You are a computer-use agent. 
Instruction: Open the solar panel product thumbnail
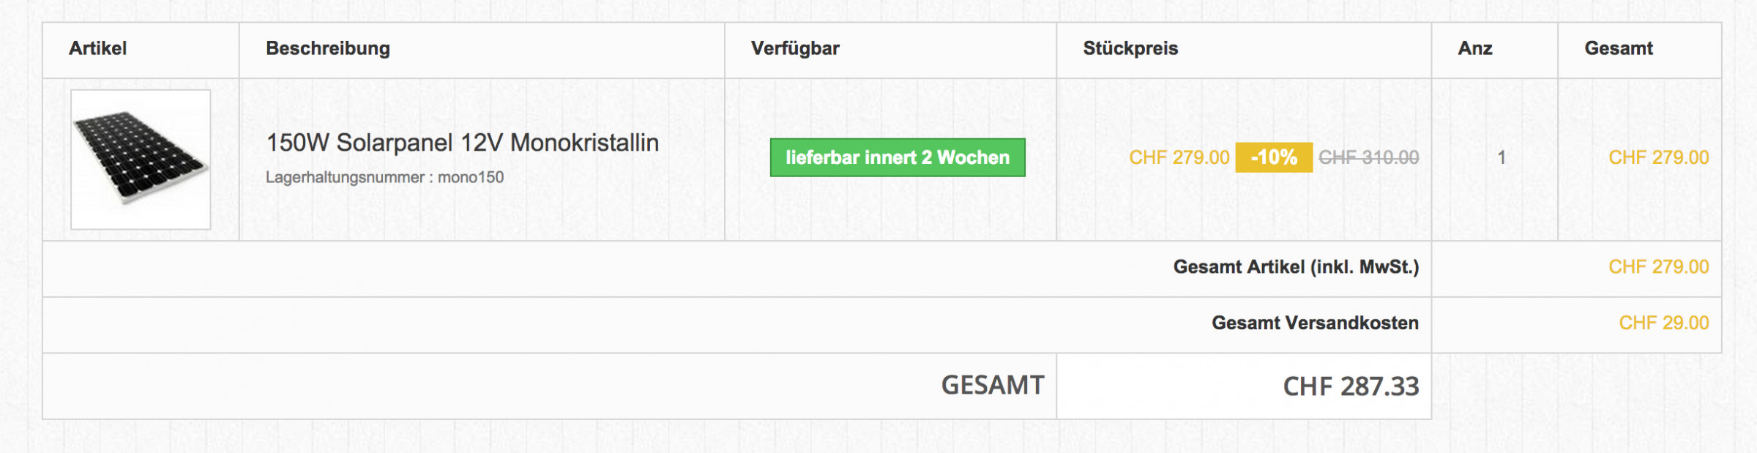141,160
